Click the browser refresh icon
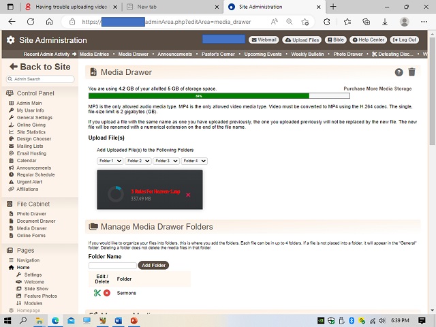436x327 pixels. point(31,22)
